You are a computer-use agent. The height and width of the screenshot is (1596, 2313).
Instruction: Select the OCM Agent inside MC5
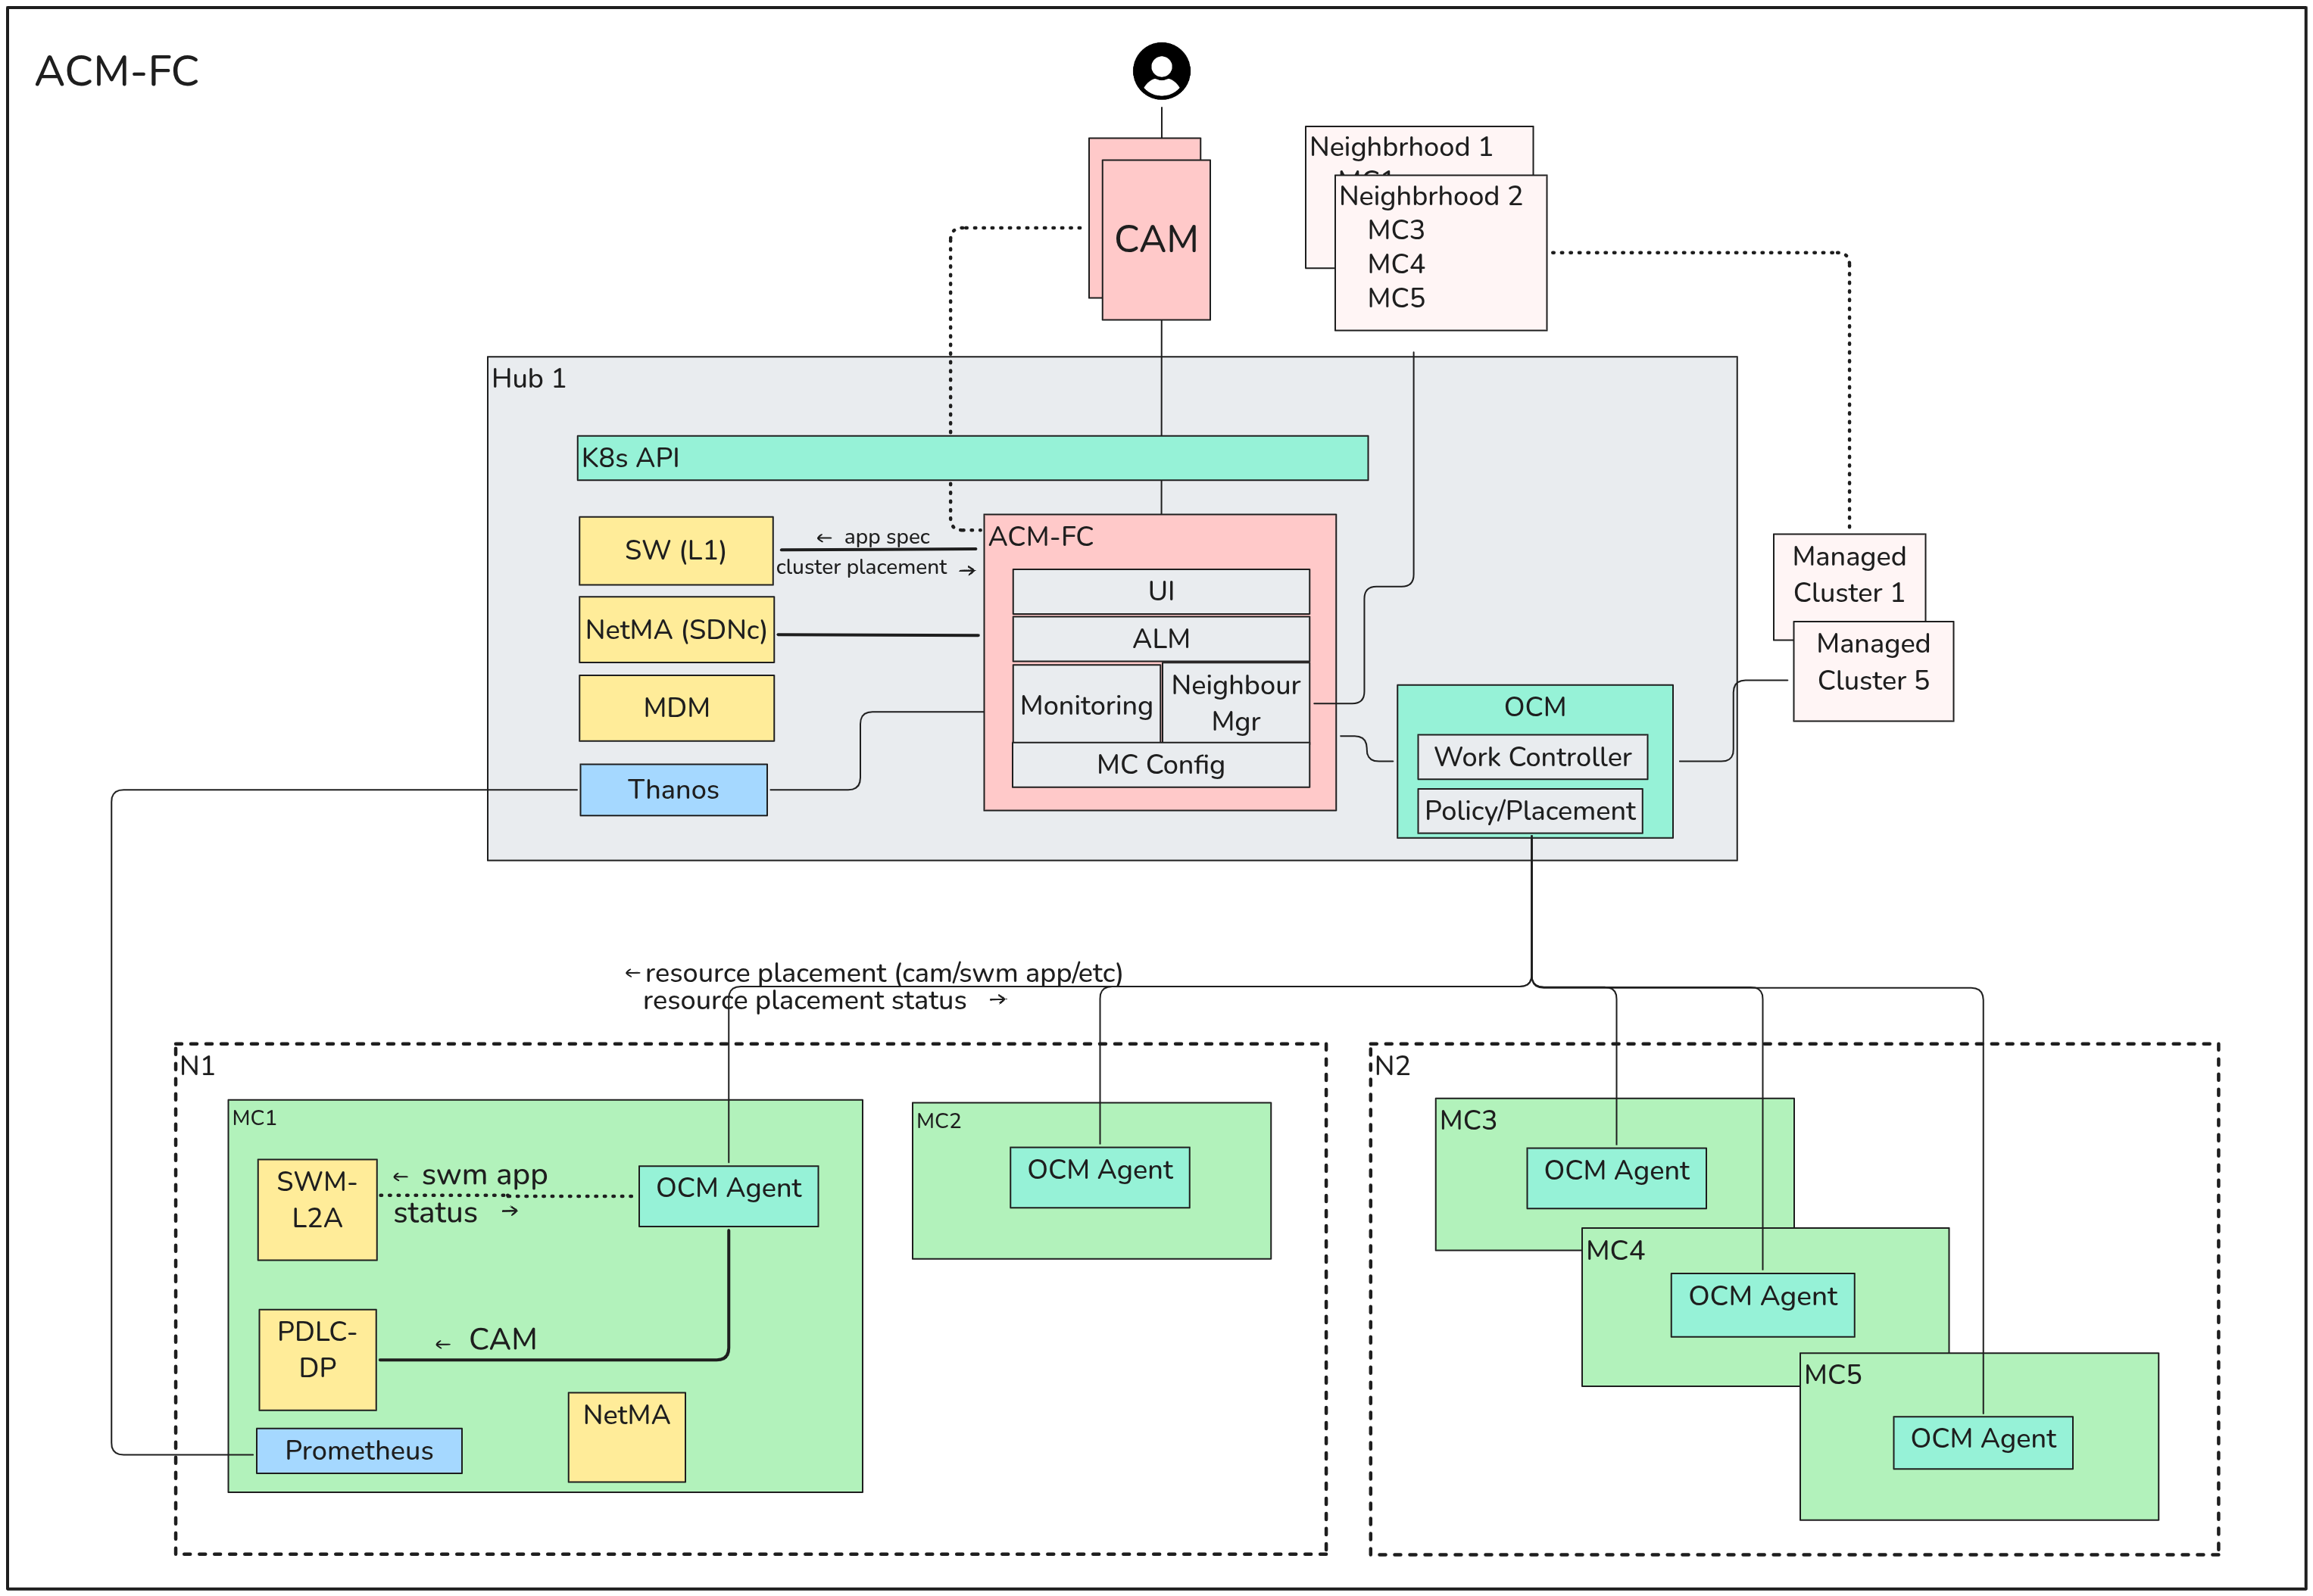[x=1982, y=1441]
